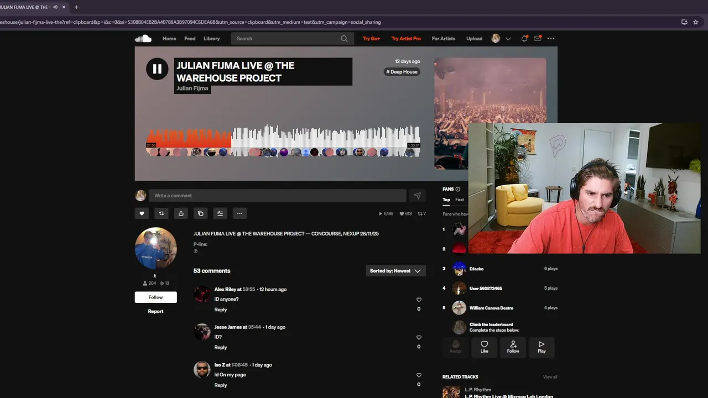This screenshot has height=398, width=708.
Task: Jump to timestamp 35:44 in comment
Action: pyautogui.click(x=254, y=327)
